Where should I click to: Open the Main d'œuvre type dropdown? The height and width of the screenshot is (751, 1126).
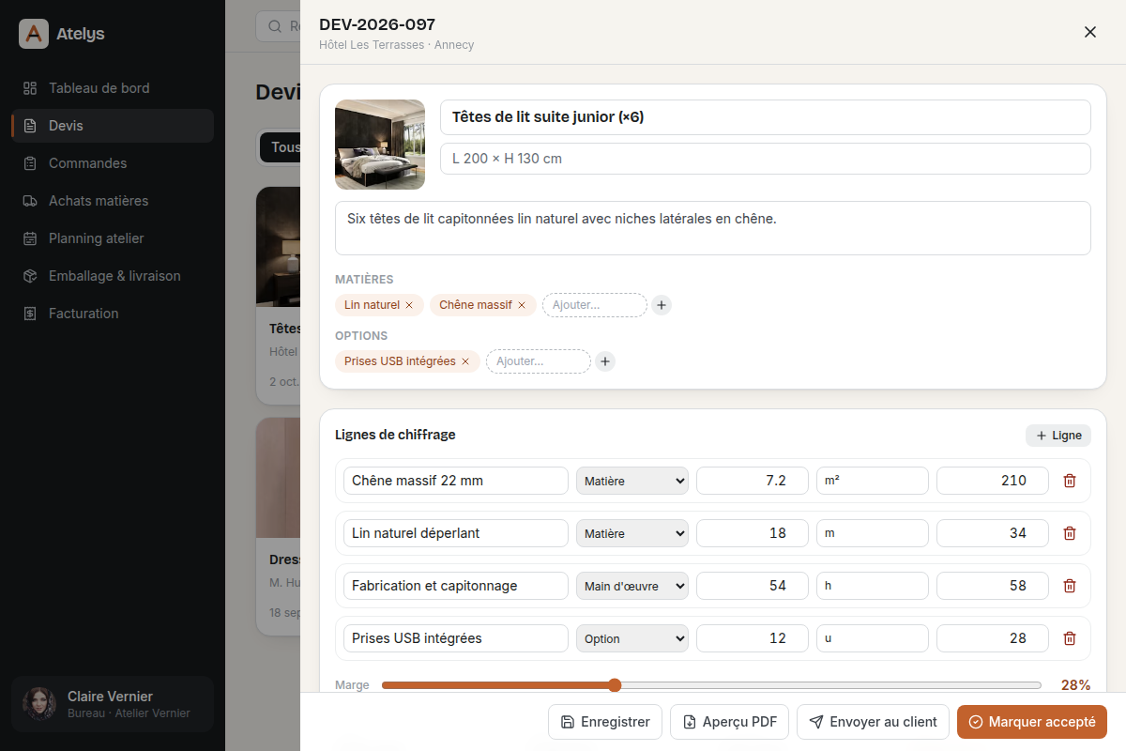click(x=632, y=586)
